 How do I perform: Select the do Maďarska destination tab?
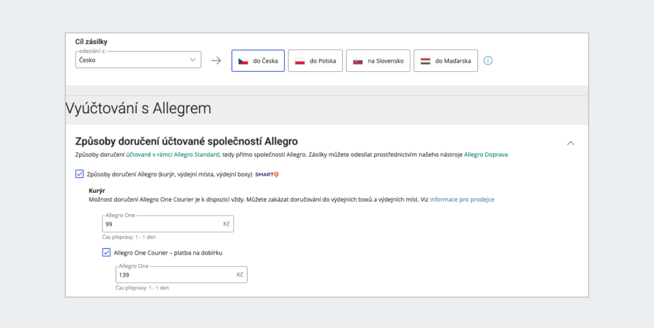click(x=445, y=61)
